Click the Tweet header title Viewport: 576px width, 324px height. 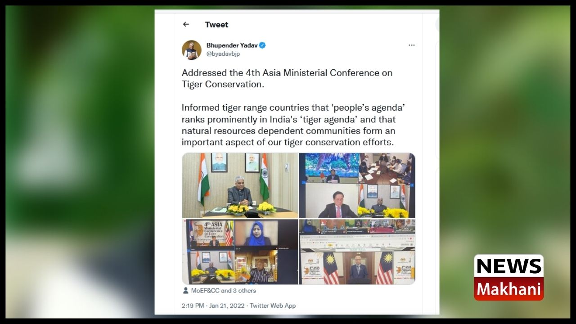point(216,25)
